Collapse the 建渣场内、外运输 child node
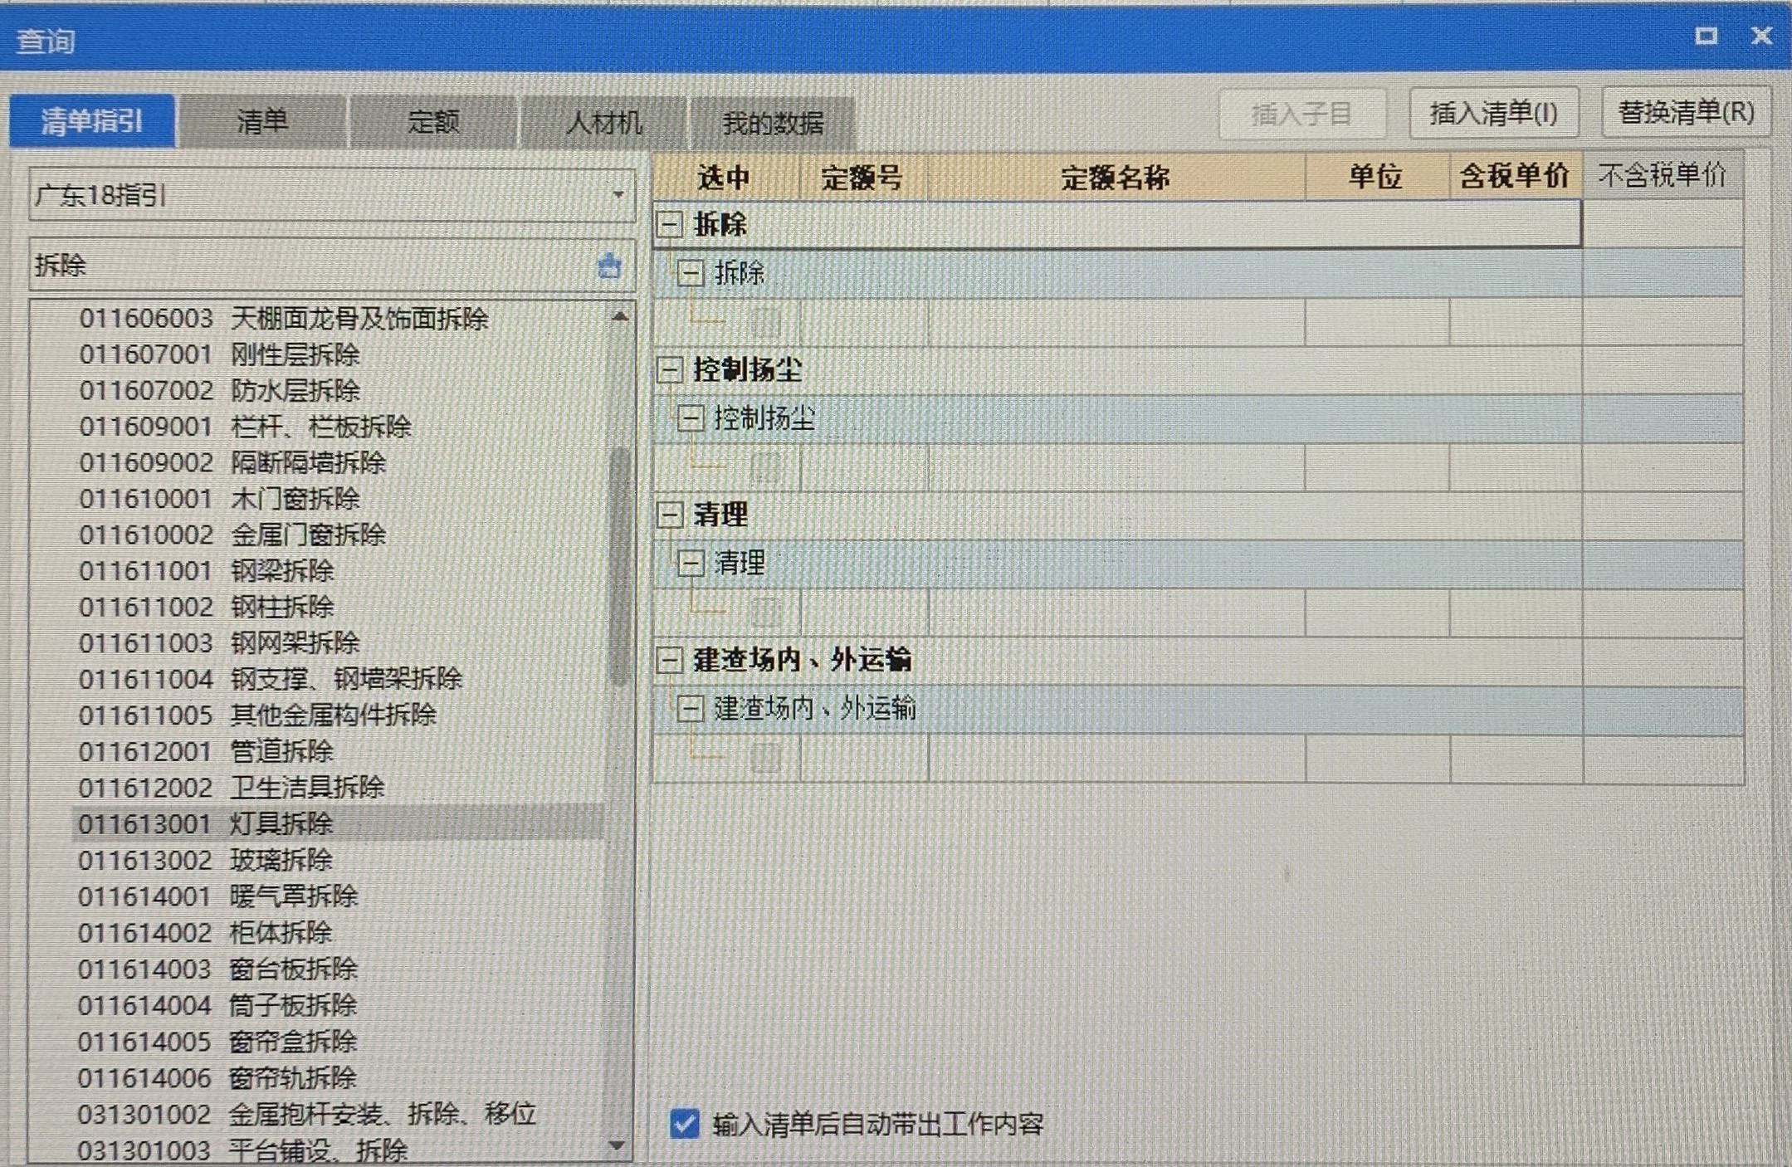Image resolution: width=1792 pixels, height=1167 pixels. (x=690, y=708)
